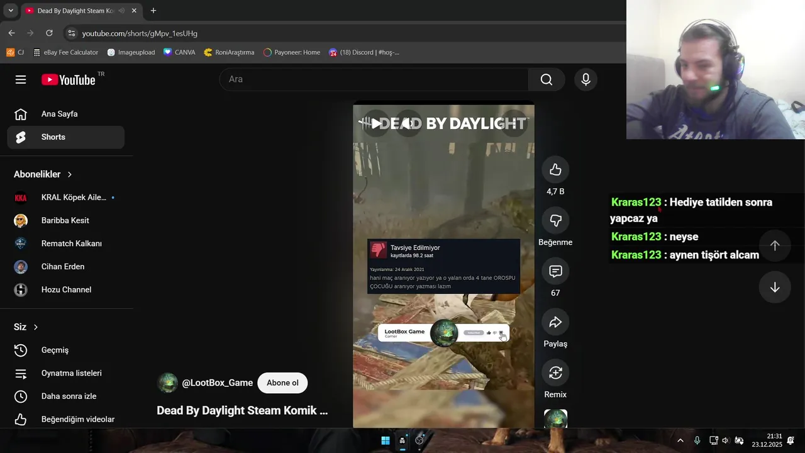This screenshot has width=805, height=453.
Task: Open a new browser tab
Action: point(153,11)
